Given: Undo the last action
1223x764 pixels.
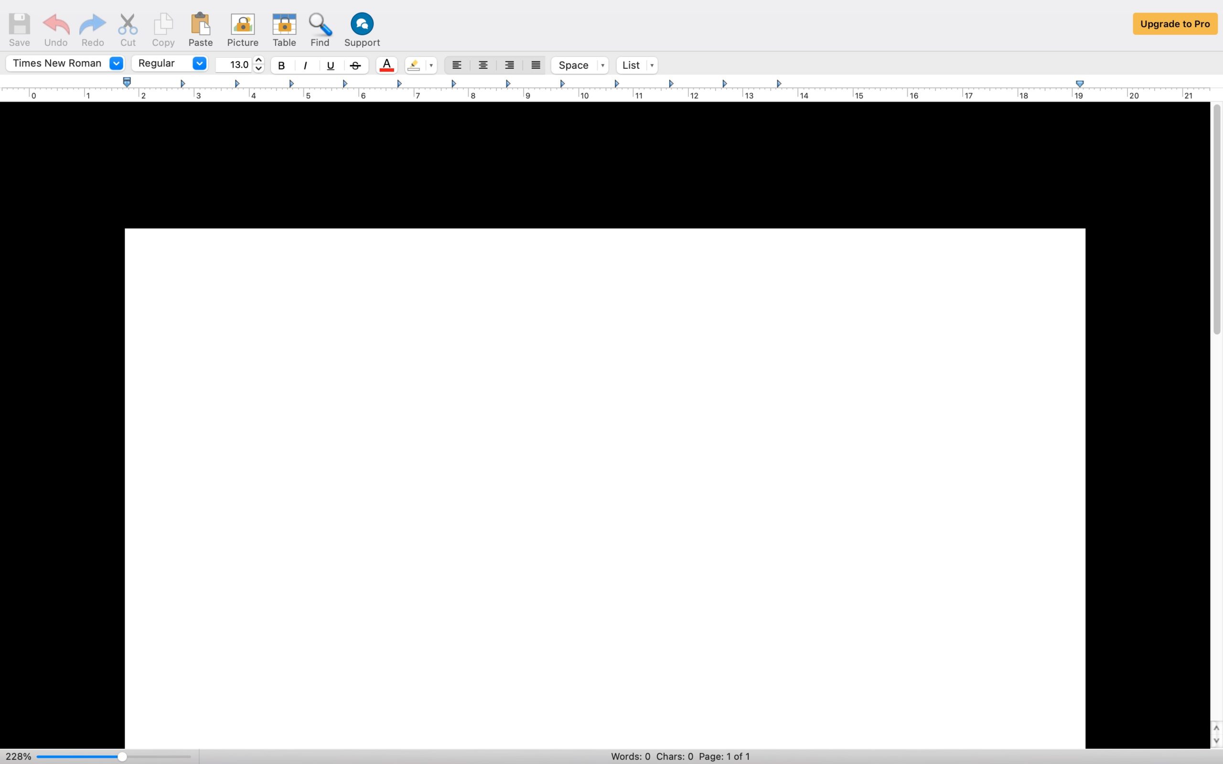Looking at the screenshot, I should tap(55, 29).
